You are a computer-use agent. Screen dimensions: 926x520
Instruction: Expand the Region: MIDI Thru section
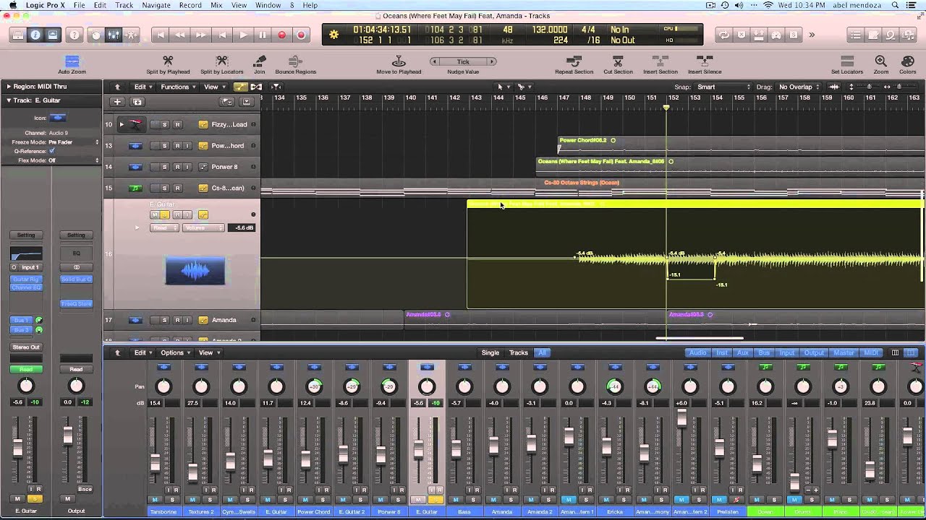click(x=9, y=87)
